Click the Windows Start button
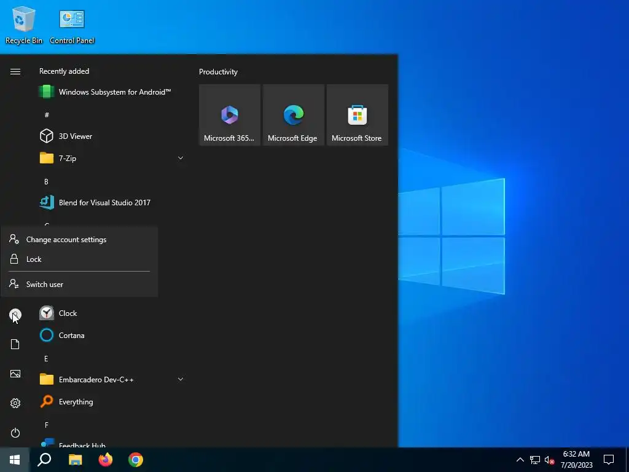The image size is (629, 472). pos(15,460)
